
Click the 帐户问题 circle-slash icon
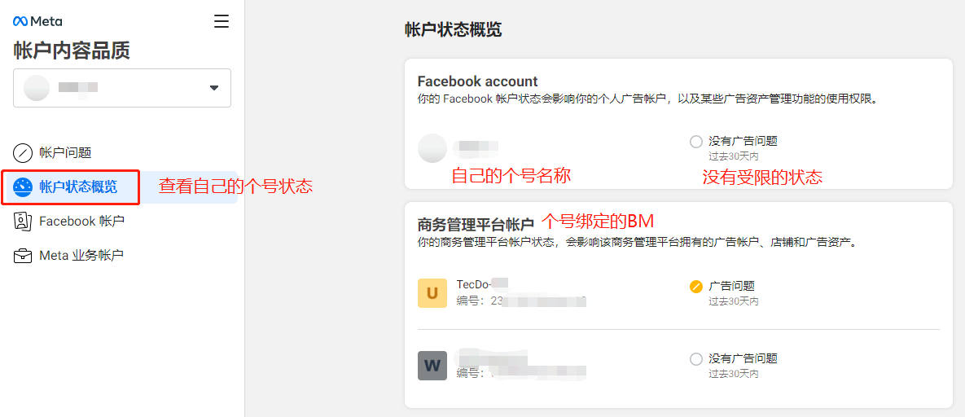tap(23, 152)
